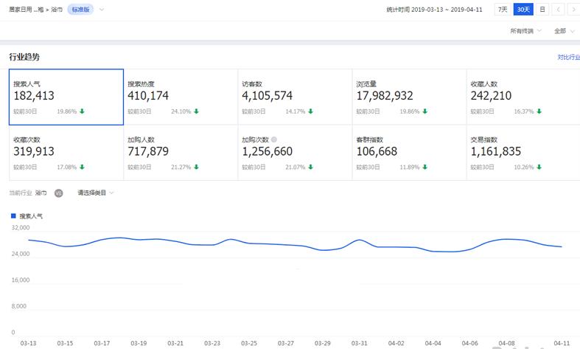Open the 请选择类目 category dropdown
The width and height of the screenshot is (580, 349).
tap(96, 193)
